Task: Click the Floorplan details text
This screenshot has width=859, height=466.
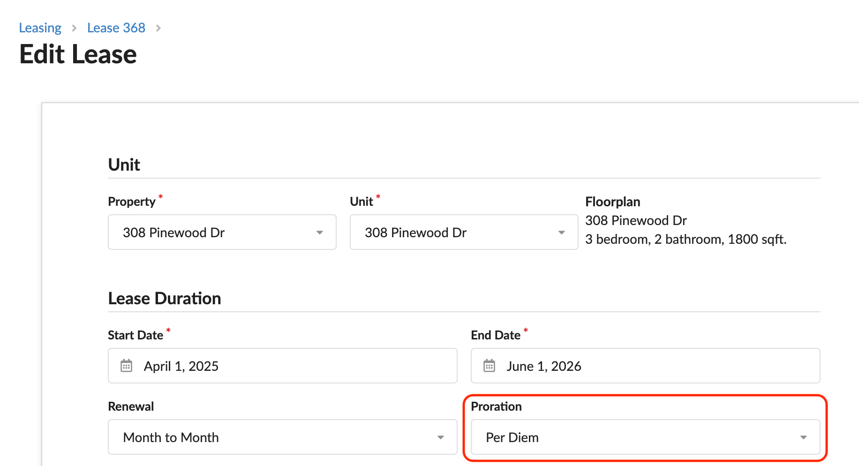Action: pos(686,230)
